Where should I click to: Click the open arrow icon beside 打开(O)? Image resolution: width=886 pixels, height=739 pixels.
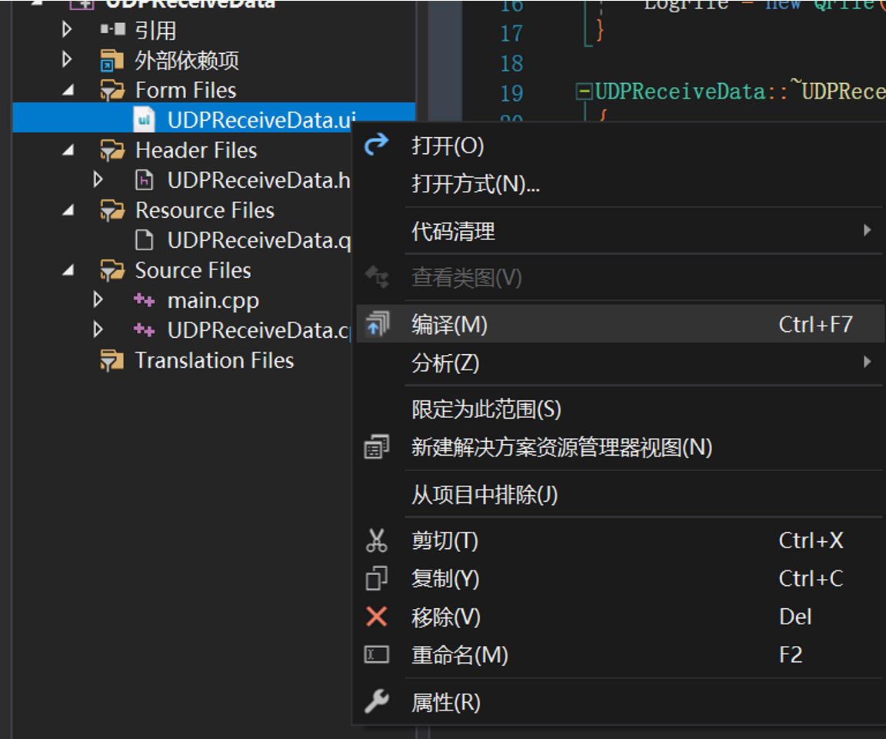click(x=376, y=145)
